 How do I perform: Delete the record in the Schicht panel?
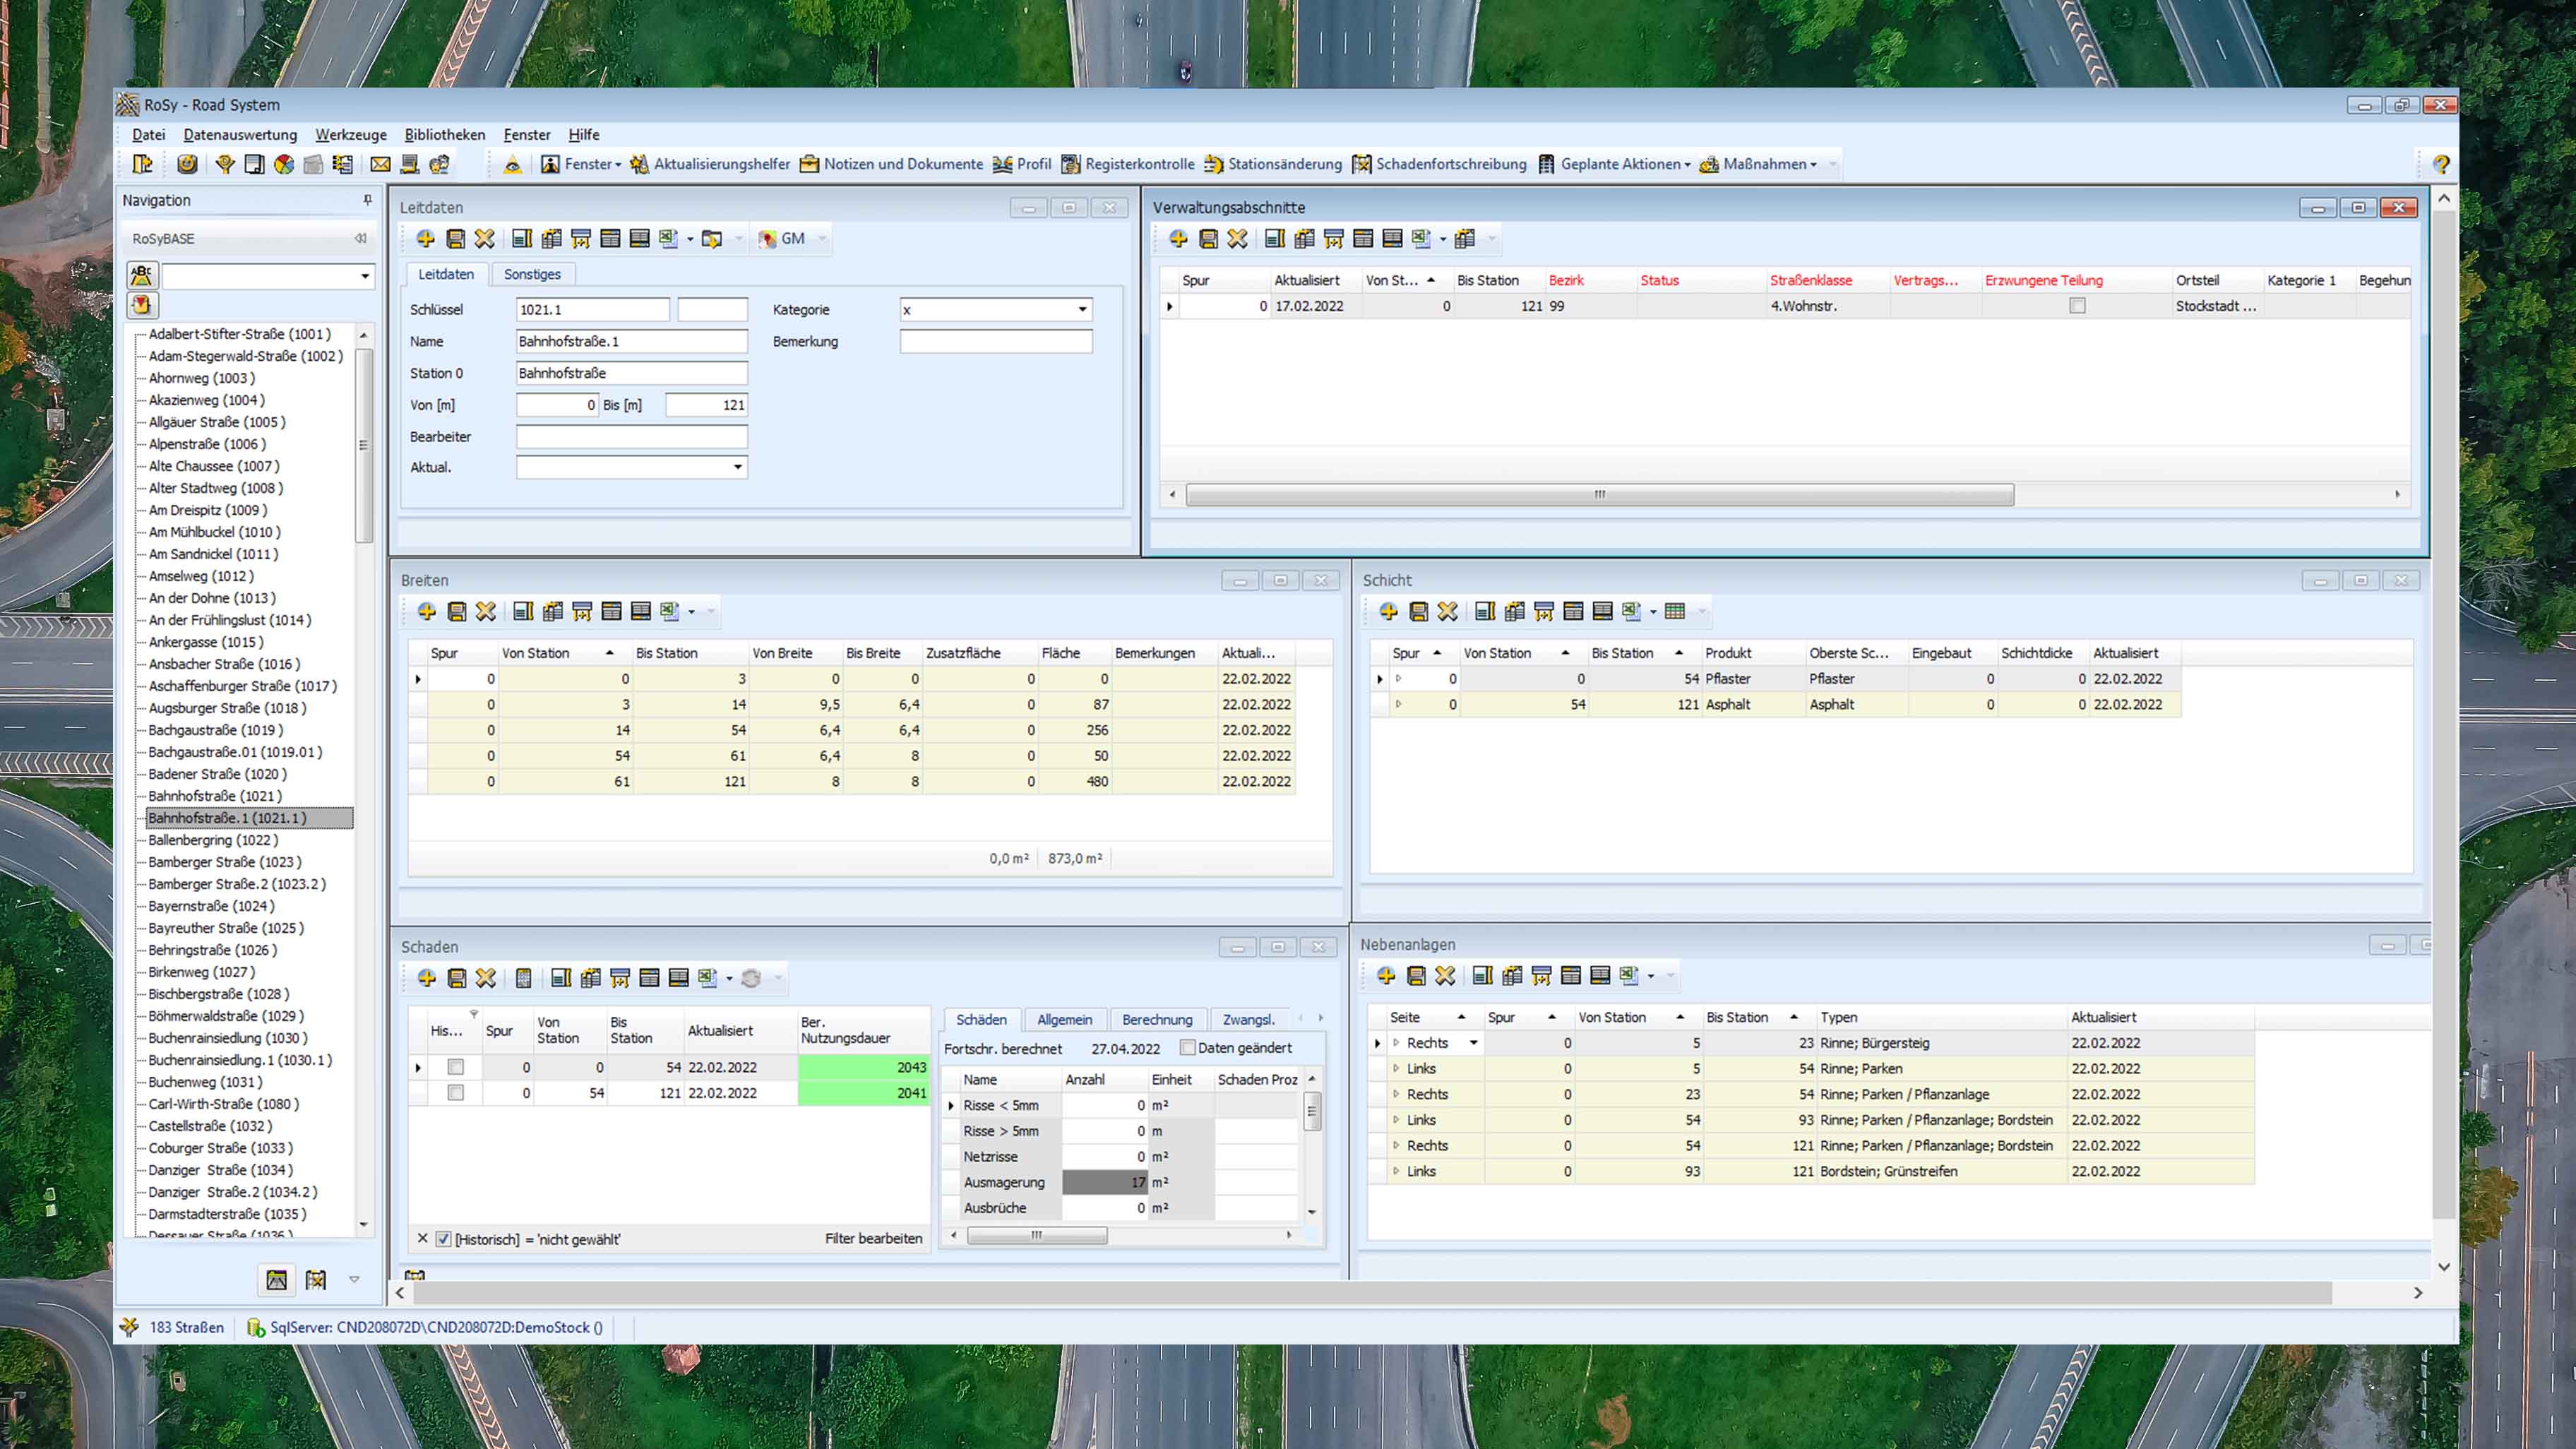point(1447,611)
